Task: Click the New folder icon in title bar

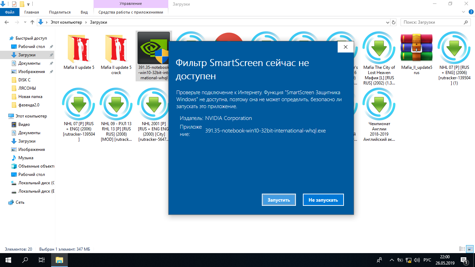Action: [x=22, y=4]
